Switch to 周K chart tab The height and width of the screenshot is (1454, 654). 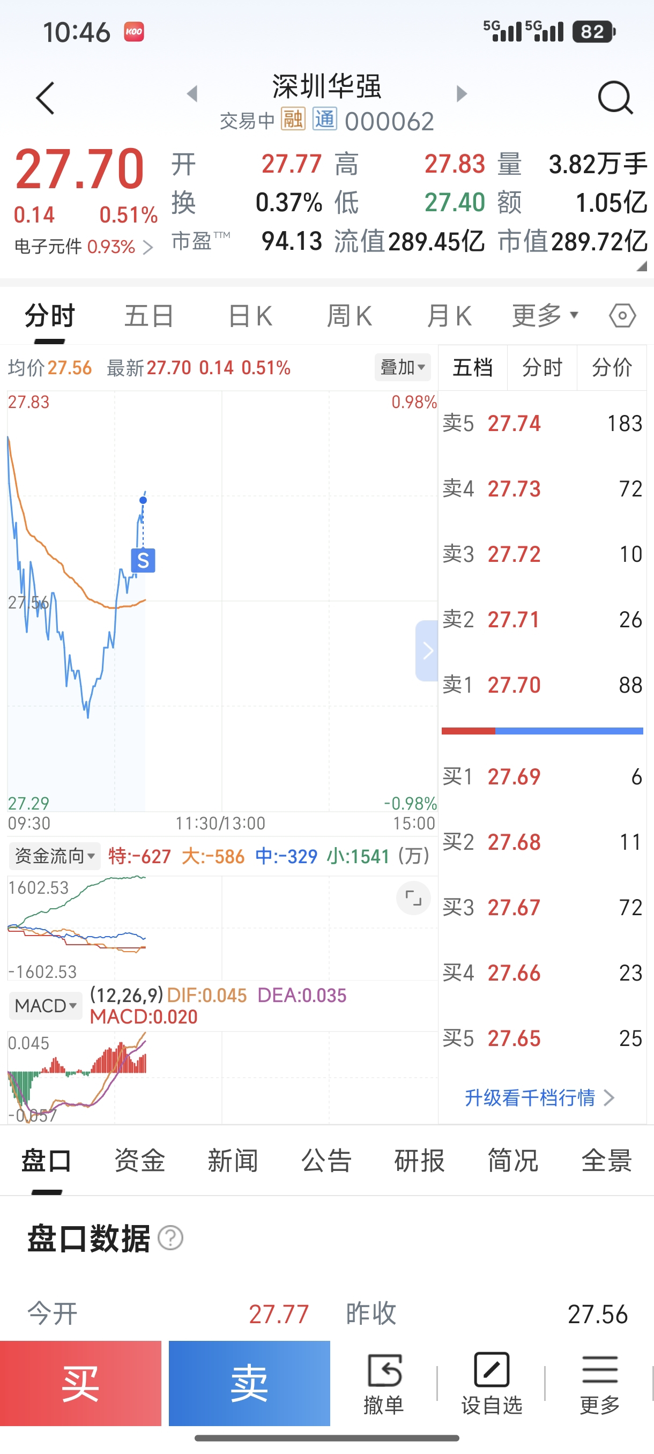coord(350,316)
